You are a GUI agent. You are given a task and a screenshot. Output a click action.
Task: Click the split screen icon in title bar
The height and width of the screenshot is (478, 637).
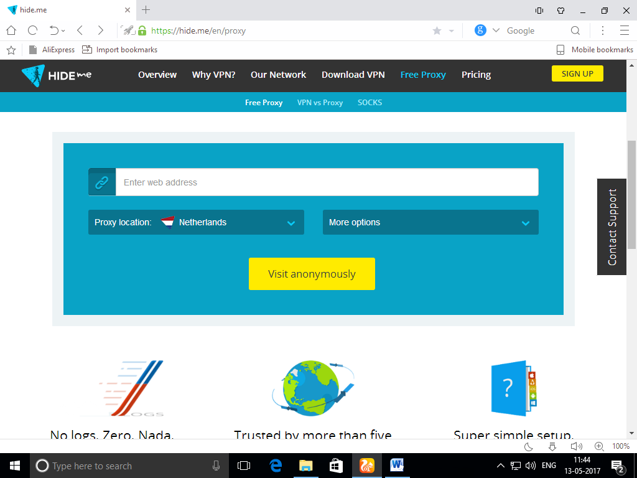click(539, 10)
